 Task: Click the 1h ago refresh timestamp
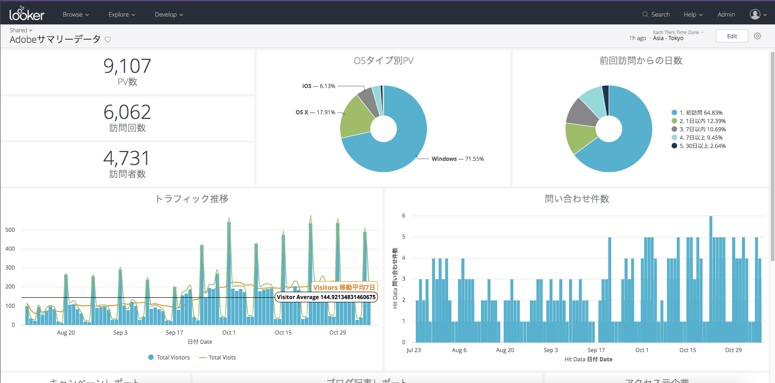point(637,38)
